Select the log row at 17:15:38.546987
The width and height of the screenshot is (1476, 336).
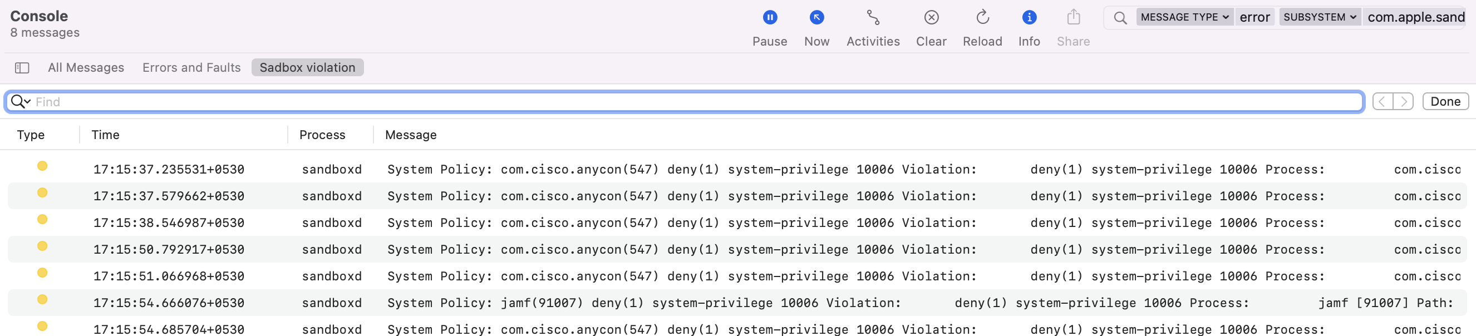[x=737, y=223]
